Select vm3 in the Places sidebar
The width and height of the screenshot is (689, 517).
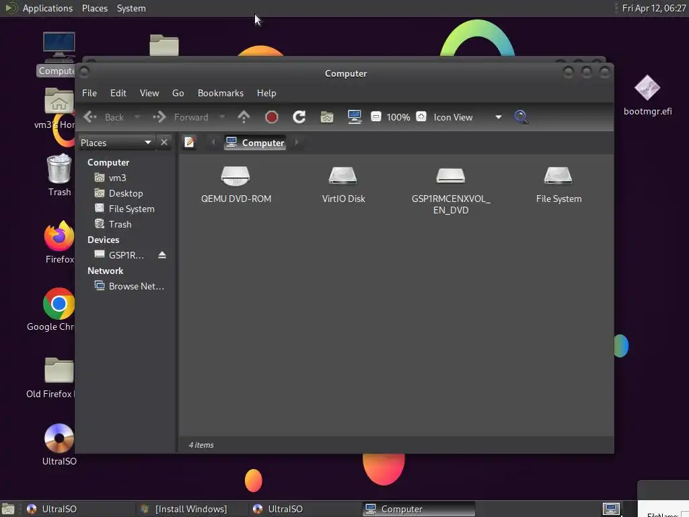pos(117,178)
